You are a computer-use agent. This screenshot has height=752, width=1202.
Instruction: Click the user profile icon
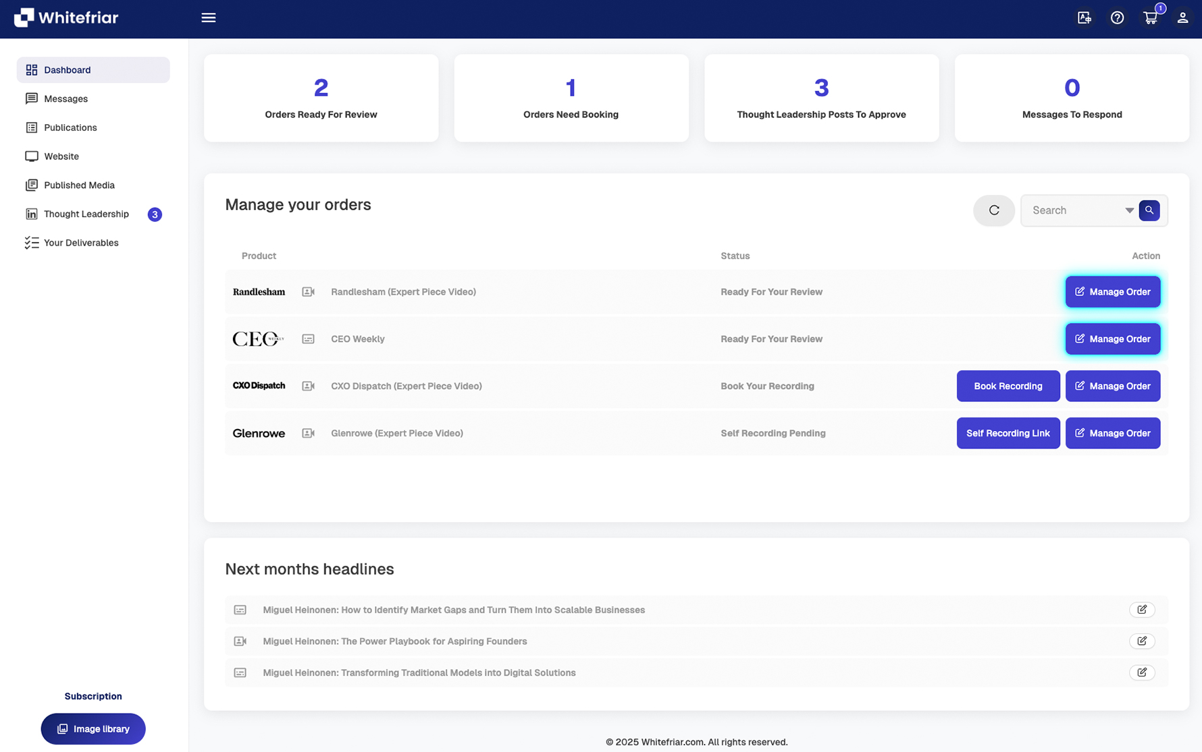point(1182,18)
